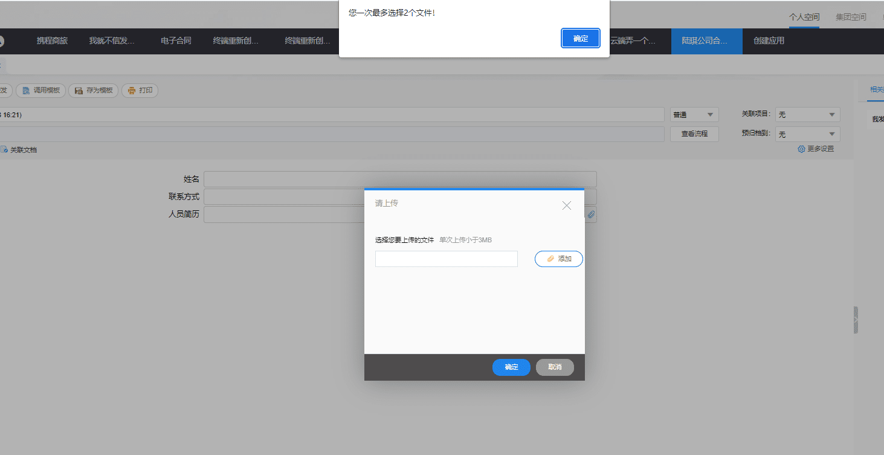Expand the 关联项目 dropdown
Screen dimensions: 884x455
[x=808, y=115]
